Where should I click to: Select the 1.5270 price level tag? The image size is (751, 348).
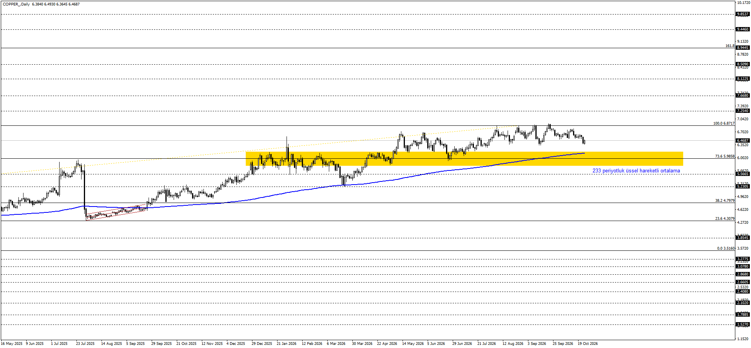click(743, 324)
